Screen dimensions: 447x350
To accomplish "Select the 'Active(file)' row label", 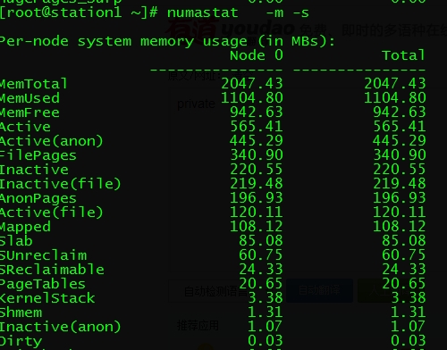I will tap(52, 212).
